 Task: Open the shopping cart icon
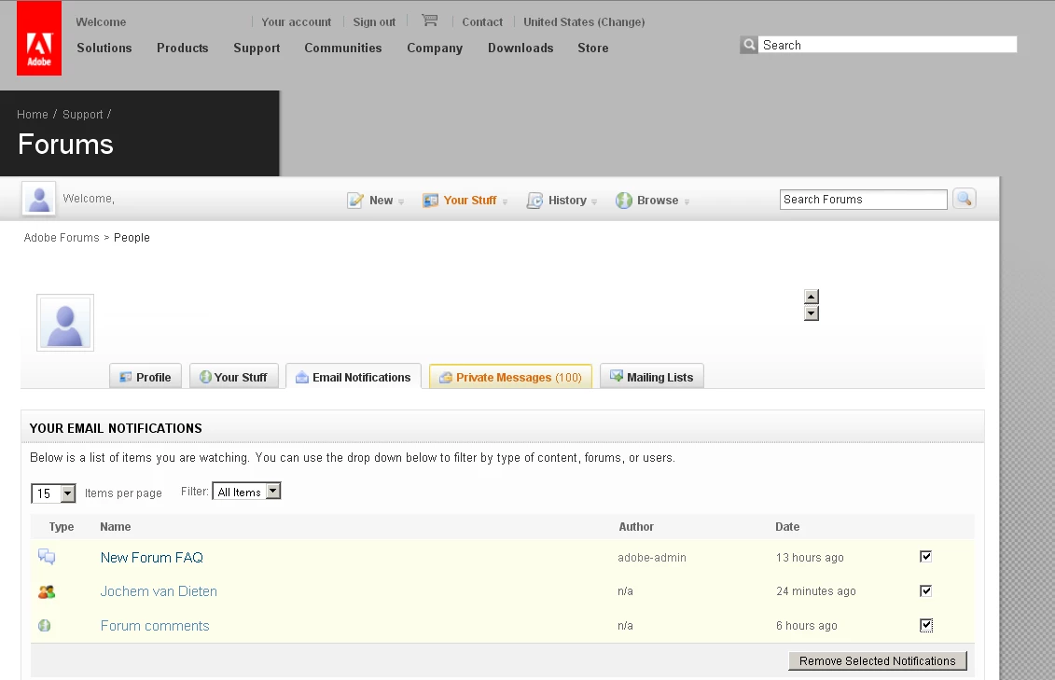pyautogui.click(x=429, y=21)
